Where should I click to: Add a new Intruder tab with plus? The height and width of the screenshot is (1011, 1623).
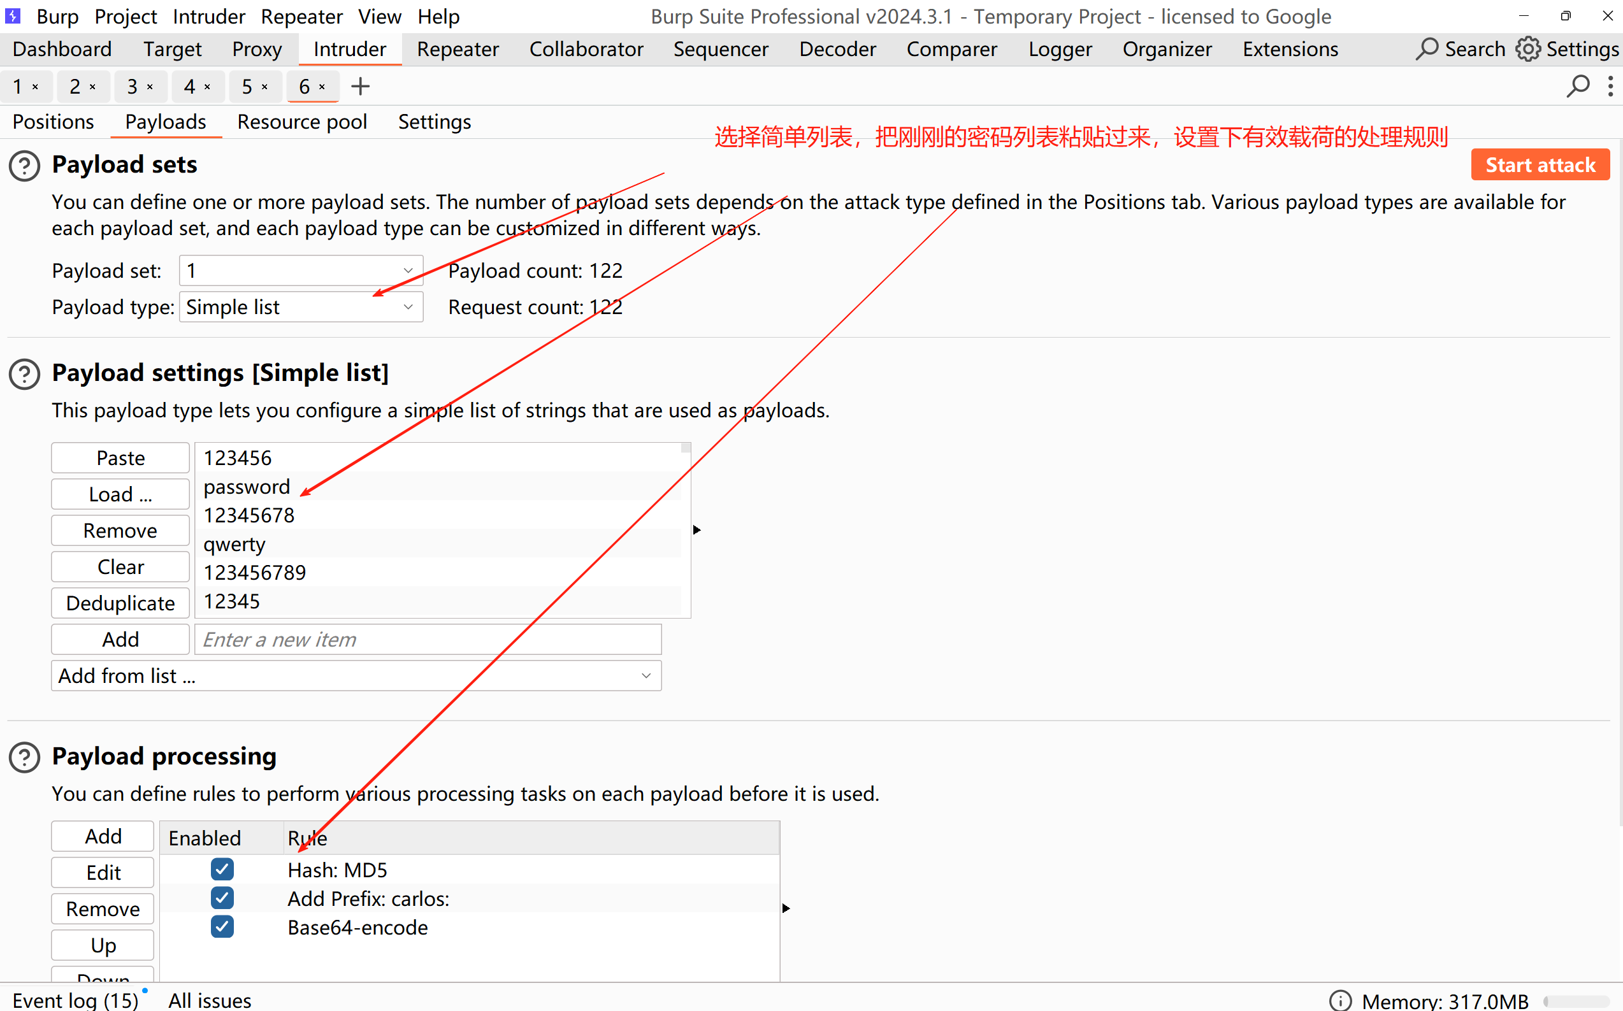click(x=360, y=86)
